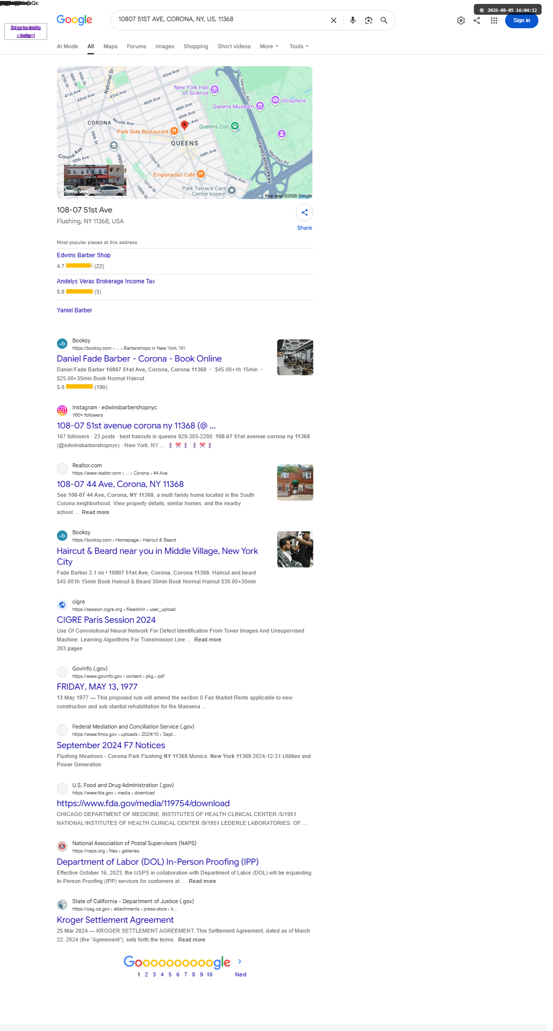Expand the More search filters dropdown
The width and height of the screenshot is (553, 1031).
tap(269, 46)
